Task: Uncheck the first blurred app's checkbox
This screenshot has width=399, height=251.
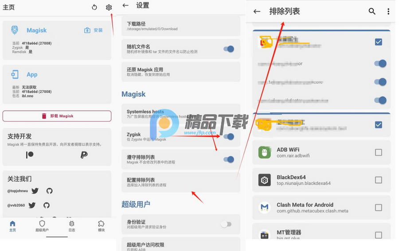Action: 379,42
